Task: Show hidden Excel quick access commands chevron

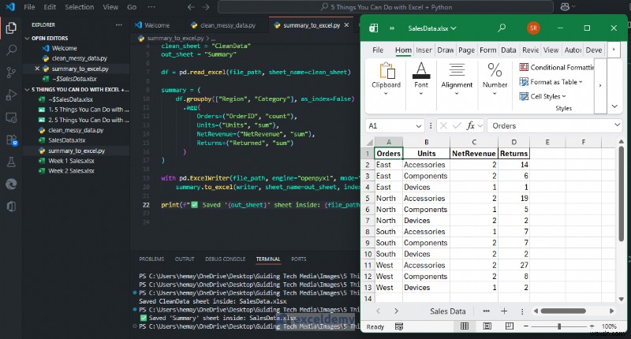Action: point(391,28)
